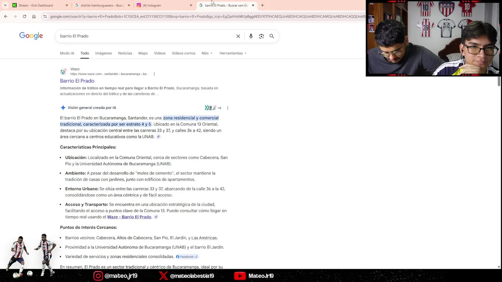Expand the Más dropdown
Viewport: 502px width, 282px height.
(x=207, y=53)
